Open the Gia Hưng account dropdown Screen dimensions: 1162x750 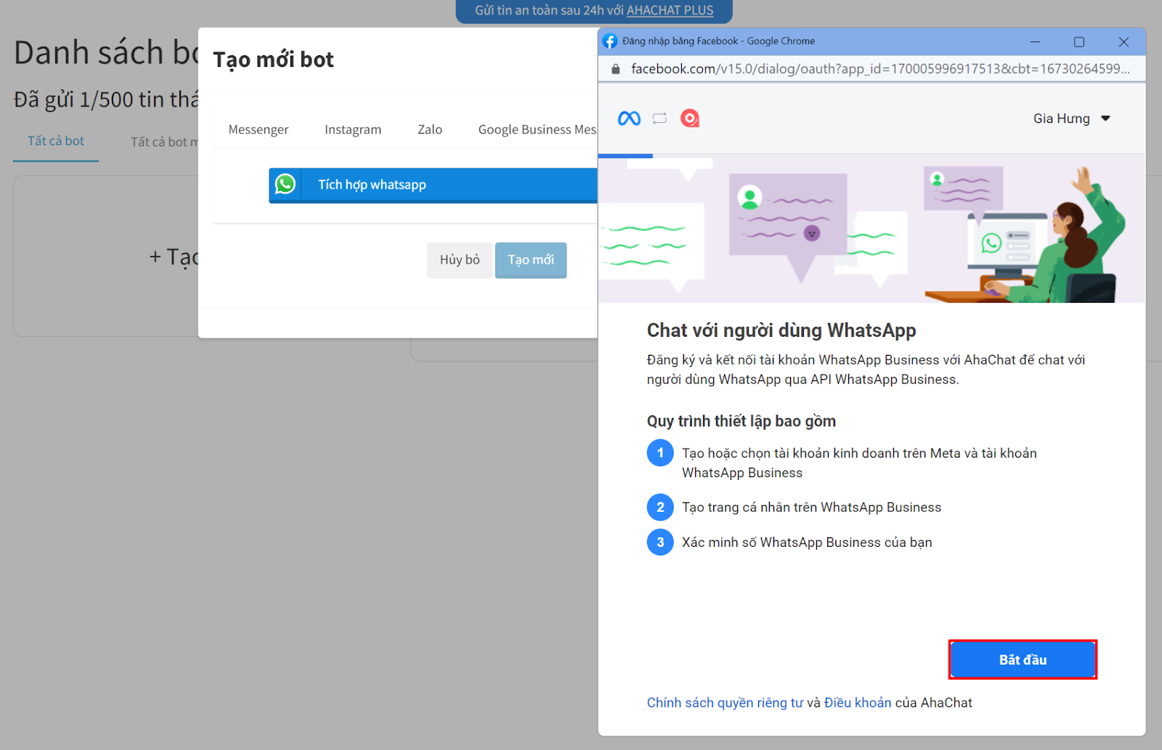click(x=1072, y=118)
